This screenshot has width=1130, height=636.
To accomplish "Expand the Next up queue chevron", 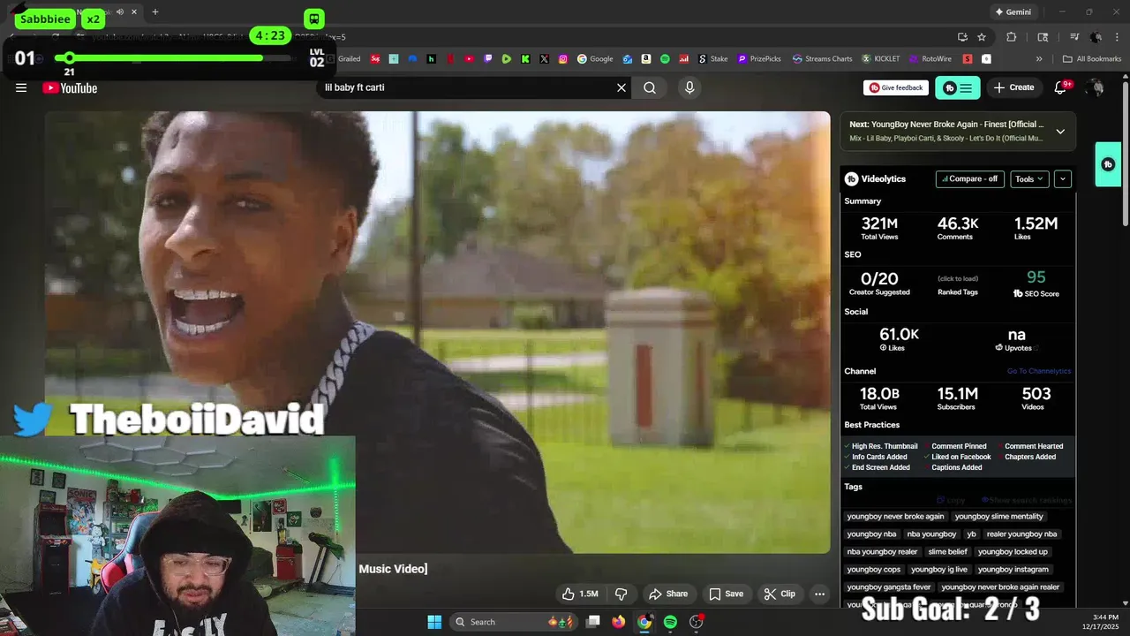I will (1060, 132).
